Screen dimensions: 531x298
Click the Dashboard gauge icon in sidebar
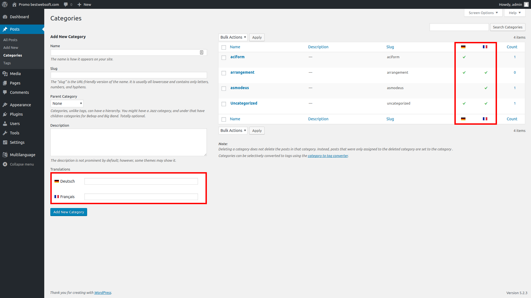(x=5, y=17)
